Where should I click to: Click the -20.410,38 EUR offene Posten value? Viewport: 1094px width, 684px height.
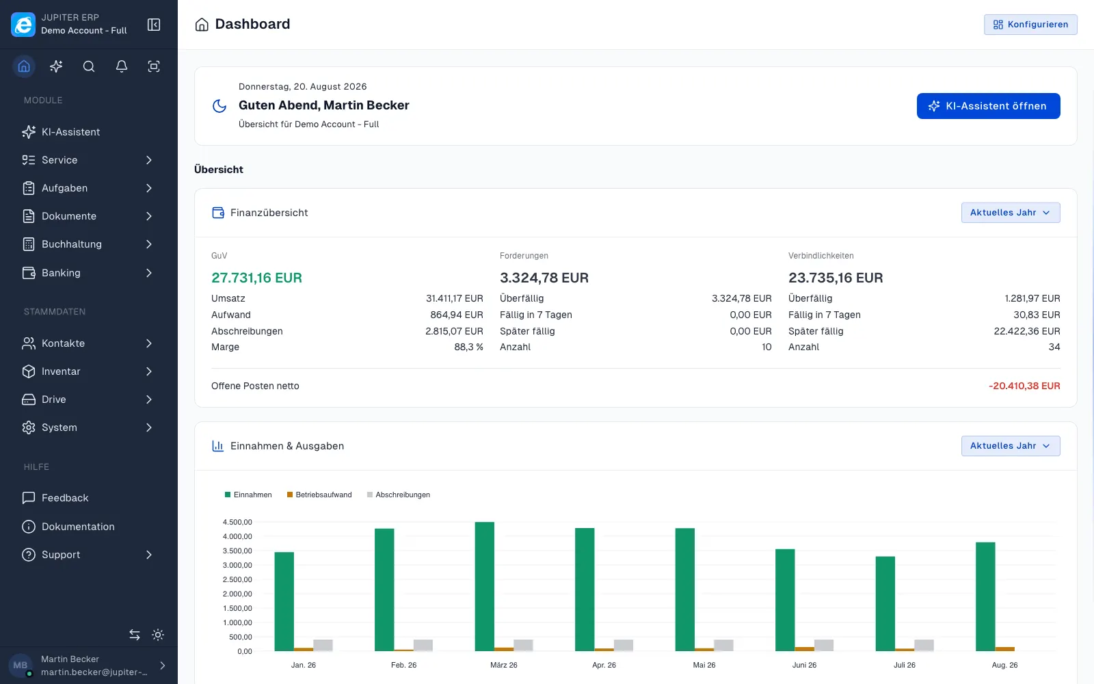[1024, 386]
